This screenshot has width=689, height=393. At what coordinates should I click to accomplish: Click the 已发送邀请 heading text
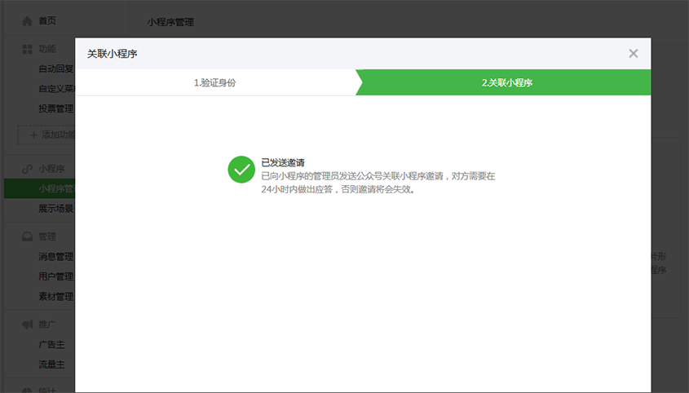click(283, 162)
